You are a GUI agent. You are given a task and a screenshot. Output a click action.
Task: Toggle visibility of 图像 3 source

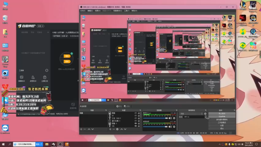point(135,123)
